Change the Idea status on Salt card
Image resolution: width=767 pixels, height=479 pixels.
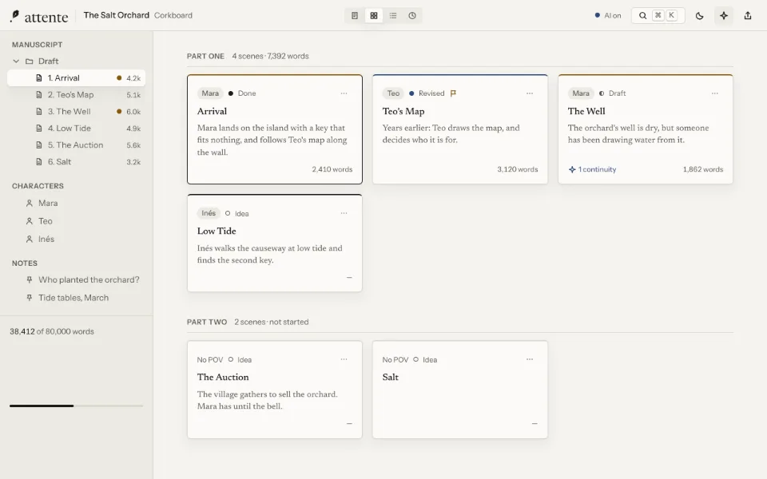point(425,360)
